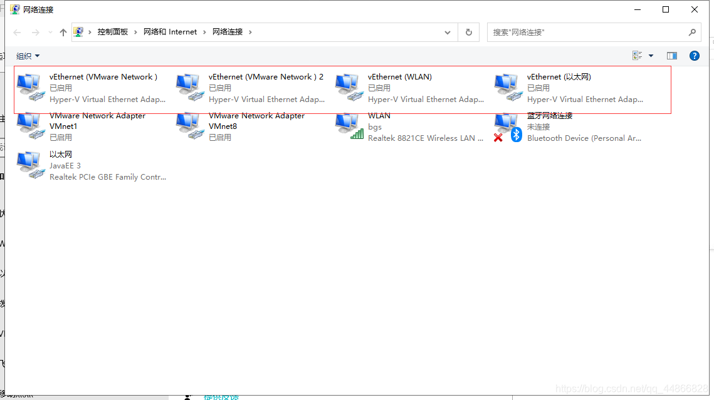Image resolution: width=714 pixels, height=400 pixels.
Task: Select the 以太网 JavaEE 3 connection icon
Action: click(31, 165)
